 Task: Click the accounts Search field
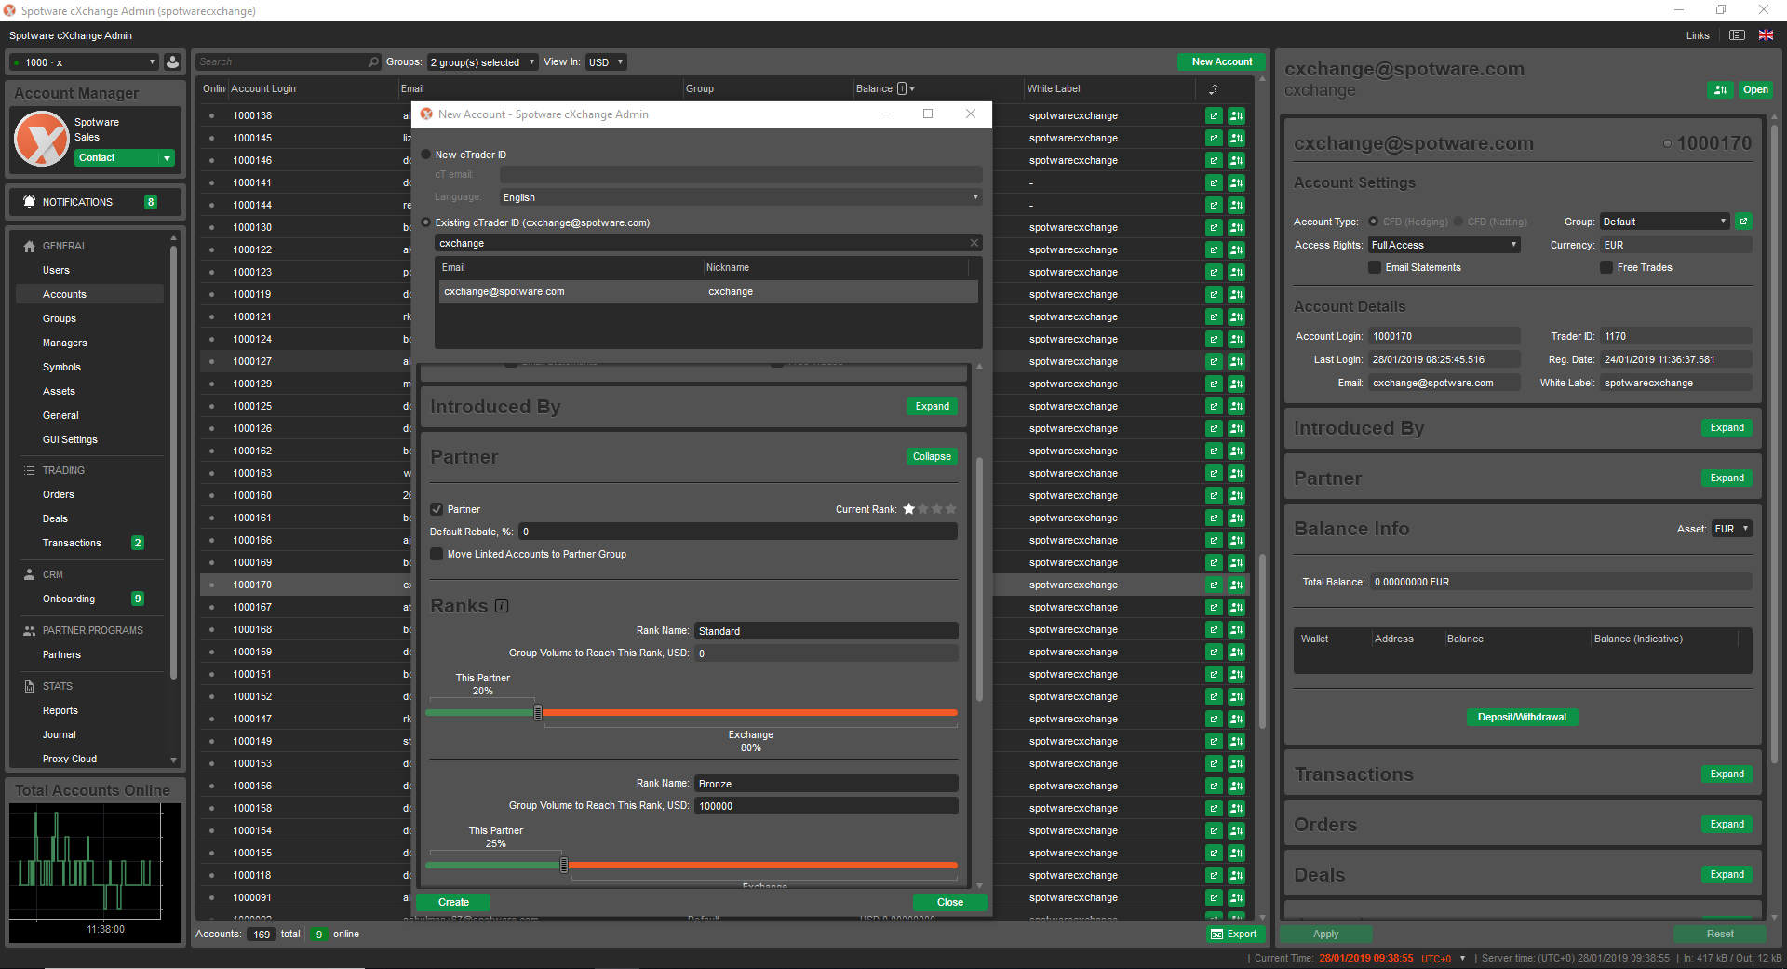tap(289, 62)
